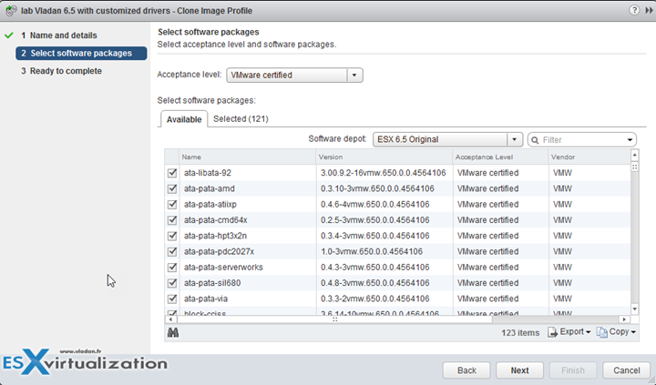
Task: Click the Back button
Action: [466, 370]
